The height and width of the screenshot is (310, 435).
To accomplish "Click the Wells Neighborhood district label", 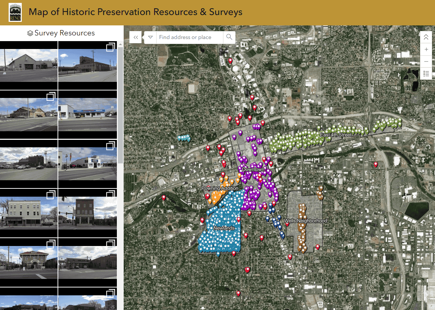I will pyautogui.click(x=306, y=221).
